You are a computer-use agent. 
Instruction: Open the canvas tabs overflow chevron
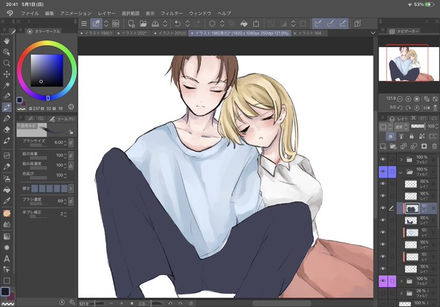click(x=373, y=33)
